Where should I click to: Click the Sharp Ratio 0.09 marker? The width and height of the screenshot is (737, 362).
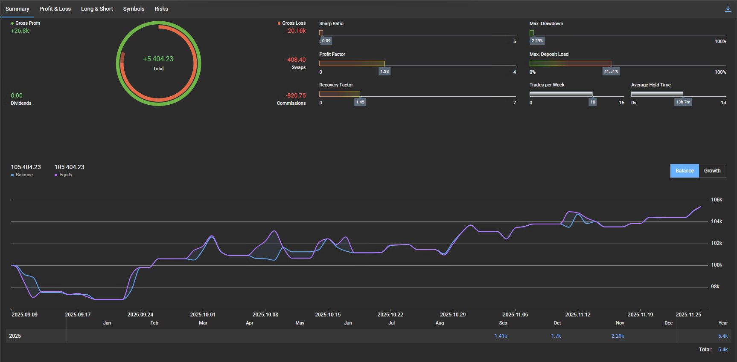tap(326, 41)
